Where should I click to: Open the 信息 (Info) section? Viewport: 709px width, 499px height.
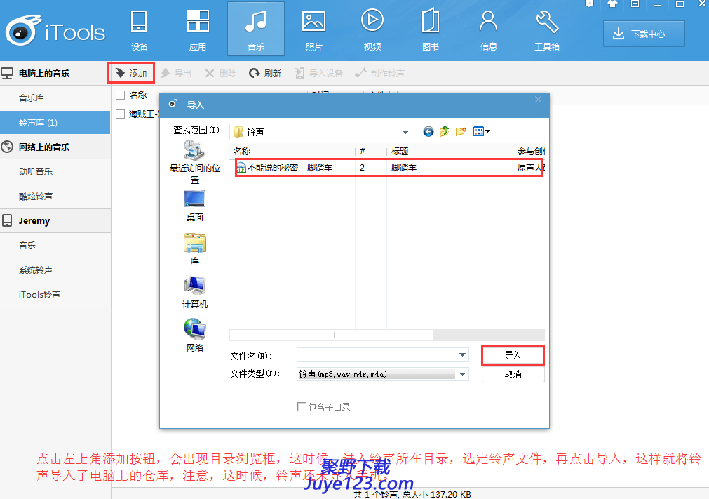click(488, 30)
